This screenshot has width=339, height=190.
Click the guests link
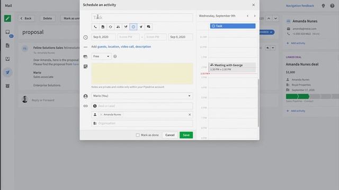(x=102, y=46)
